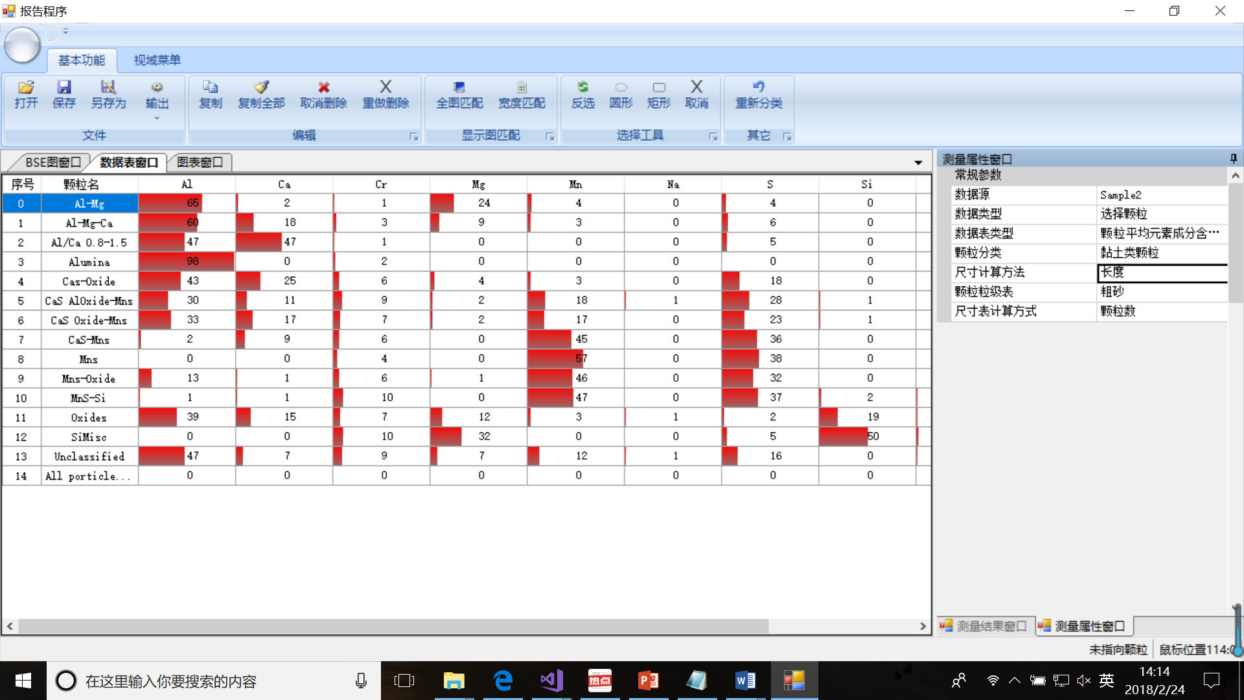Expand the 编辑 group dialog launcher
1244x700 pixels.
pyautogui.click(x=414, y=137)
